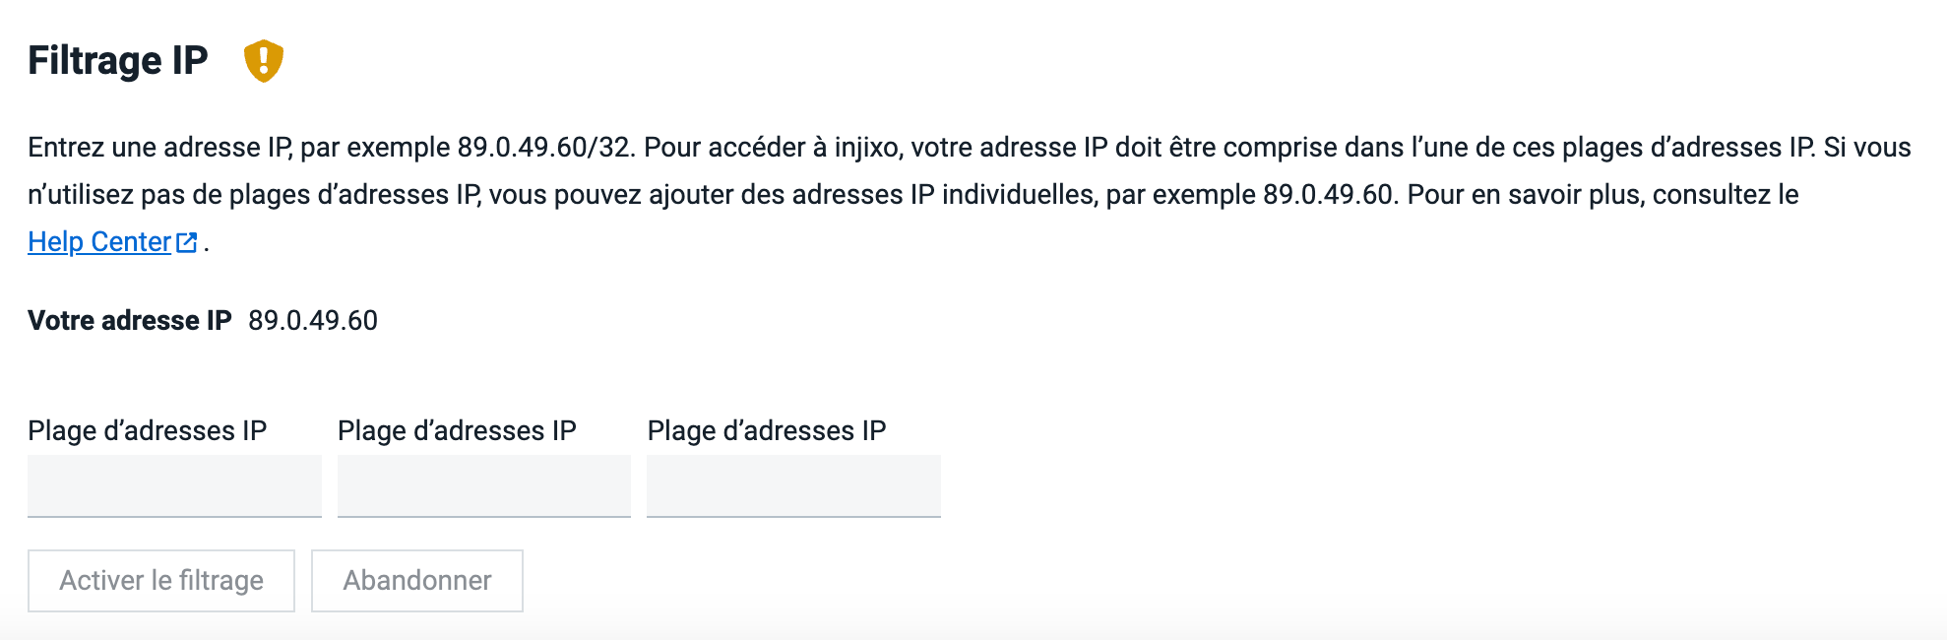
Task: Select the middle Plage d'adresses IP label
Action: tap(457, 430)
